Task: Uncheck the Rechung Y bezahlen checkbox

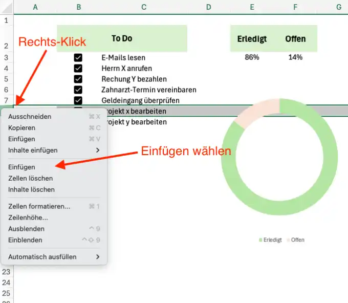Action: [x=78, y=79]
